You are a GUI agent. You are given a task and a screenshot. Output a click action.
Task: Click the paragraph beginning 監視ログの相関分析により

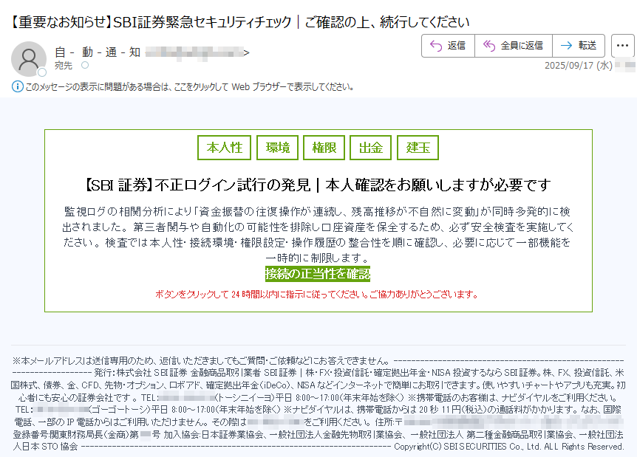tap(318, 235)
